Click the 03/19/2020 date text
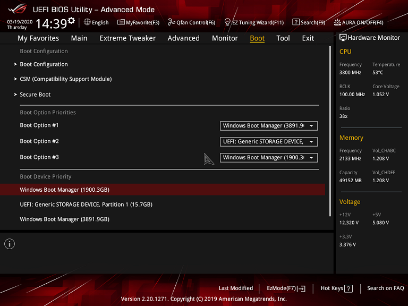 click(x=20, y=22)
